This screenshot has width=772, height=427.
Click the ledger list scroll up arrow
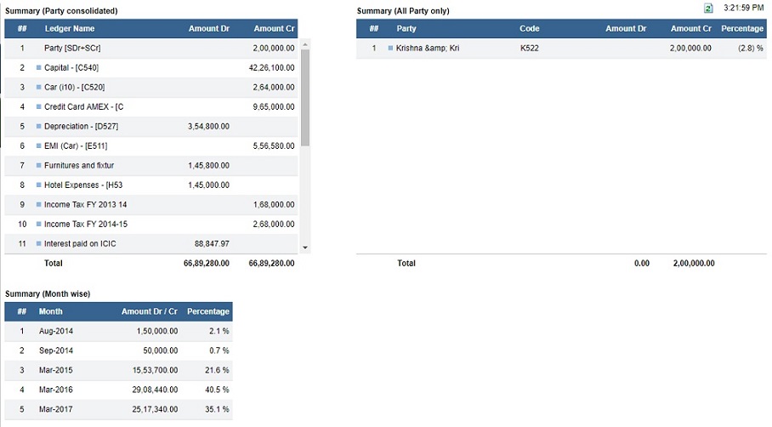pyautogui.click(x=305, y=44)
